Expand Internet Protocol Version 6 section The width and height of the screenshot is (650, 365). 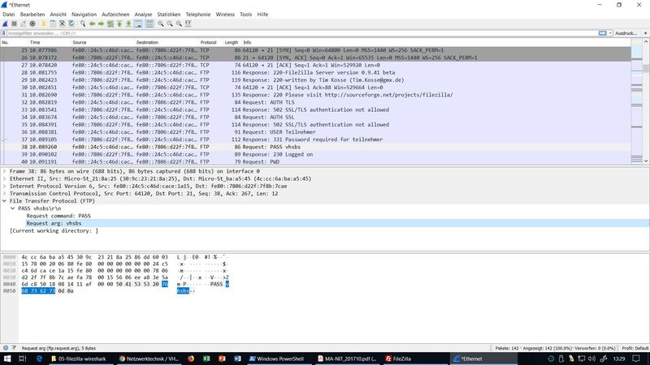(x=4, y=186)
